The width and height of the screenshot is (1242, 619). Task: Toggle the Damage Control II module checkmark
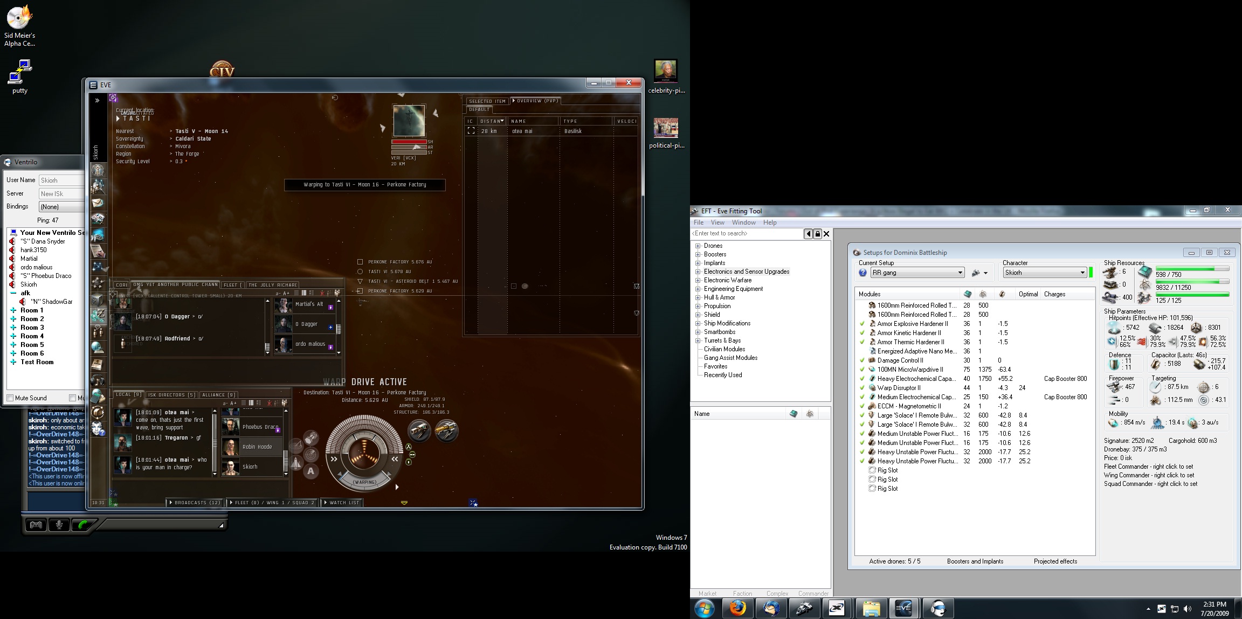click(862, 360)
